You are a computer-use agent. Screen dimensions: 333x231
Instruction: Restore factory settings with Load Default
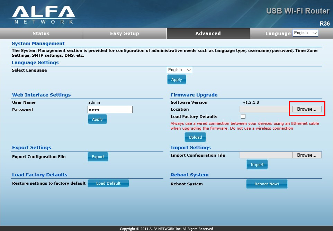click(108, 183)
